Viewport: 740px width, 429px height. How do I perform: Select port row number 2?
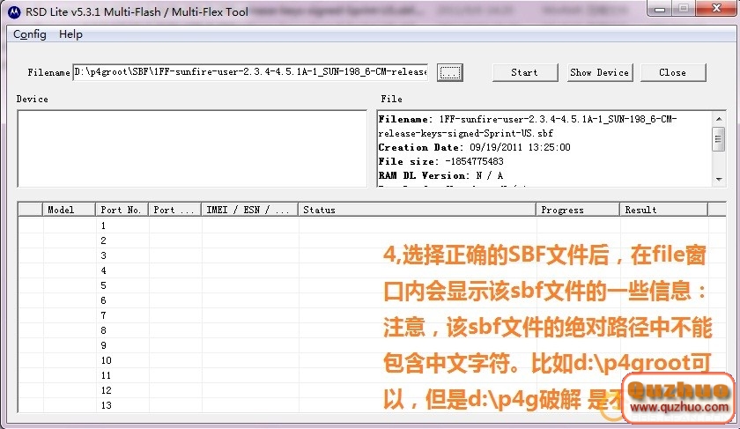(x=372, y=240)
